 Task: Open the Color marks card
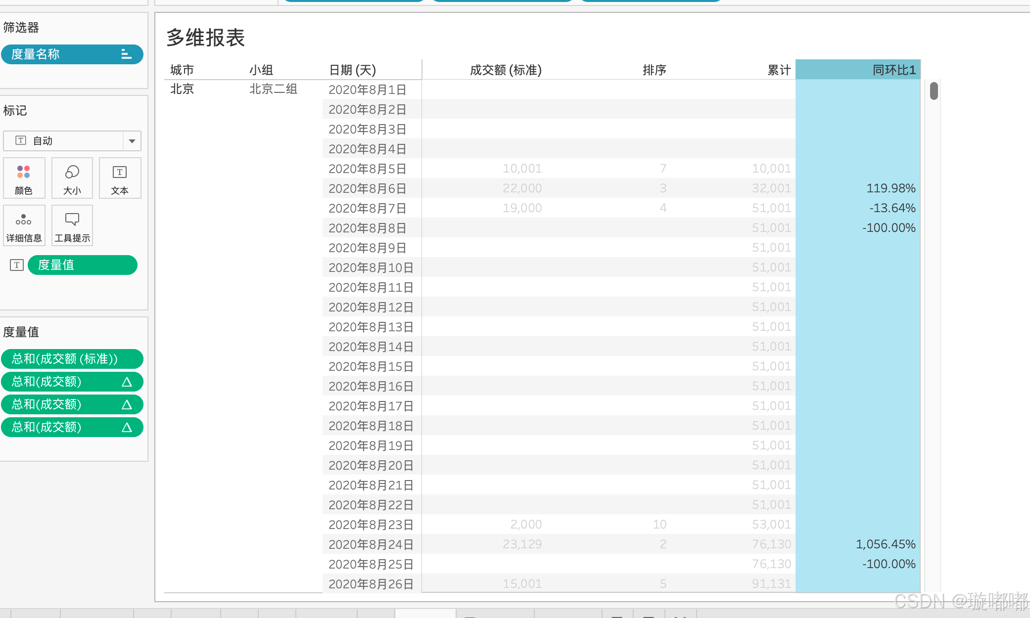click(24, 178)
